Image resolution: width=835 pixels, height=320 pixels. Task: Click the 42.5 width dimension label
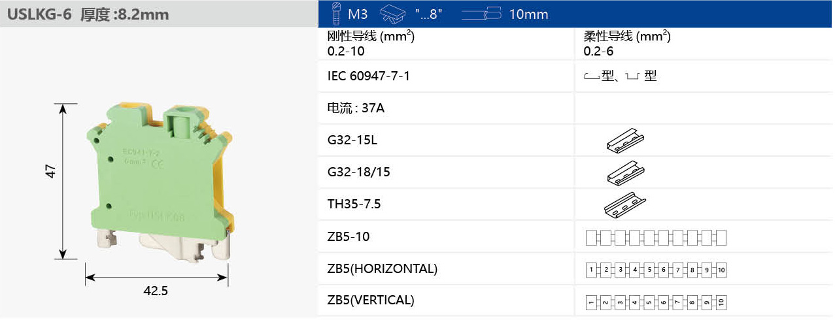[x=156, y=291]
